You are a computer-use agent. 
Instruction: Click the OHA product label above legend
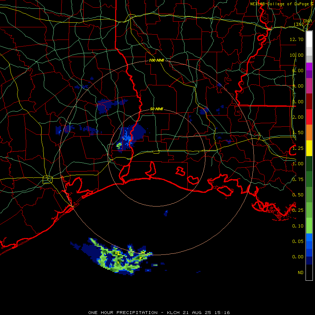tap(308, 21)
